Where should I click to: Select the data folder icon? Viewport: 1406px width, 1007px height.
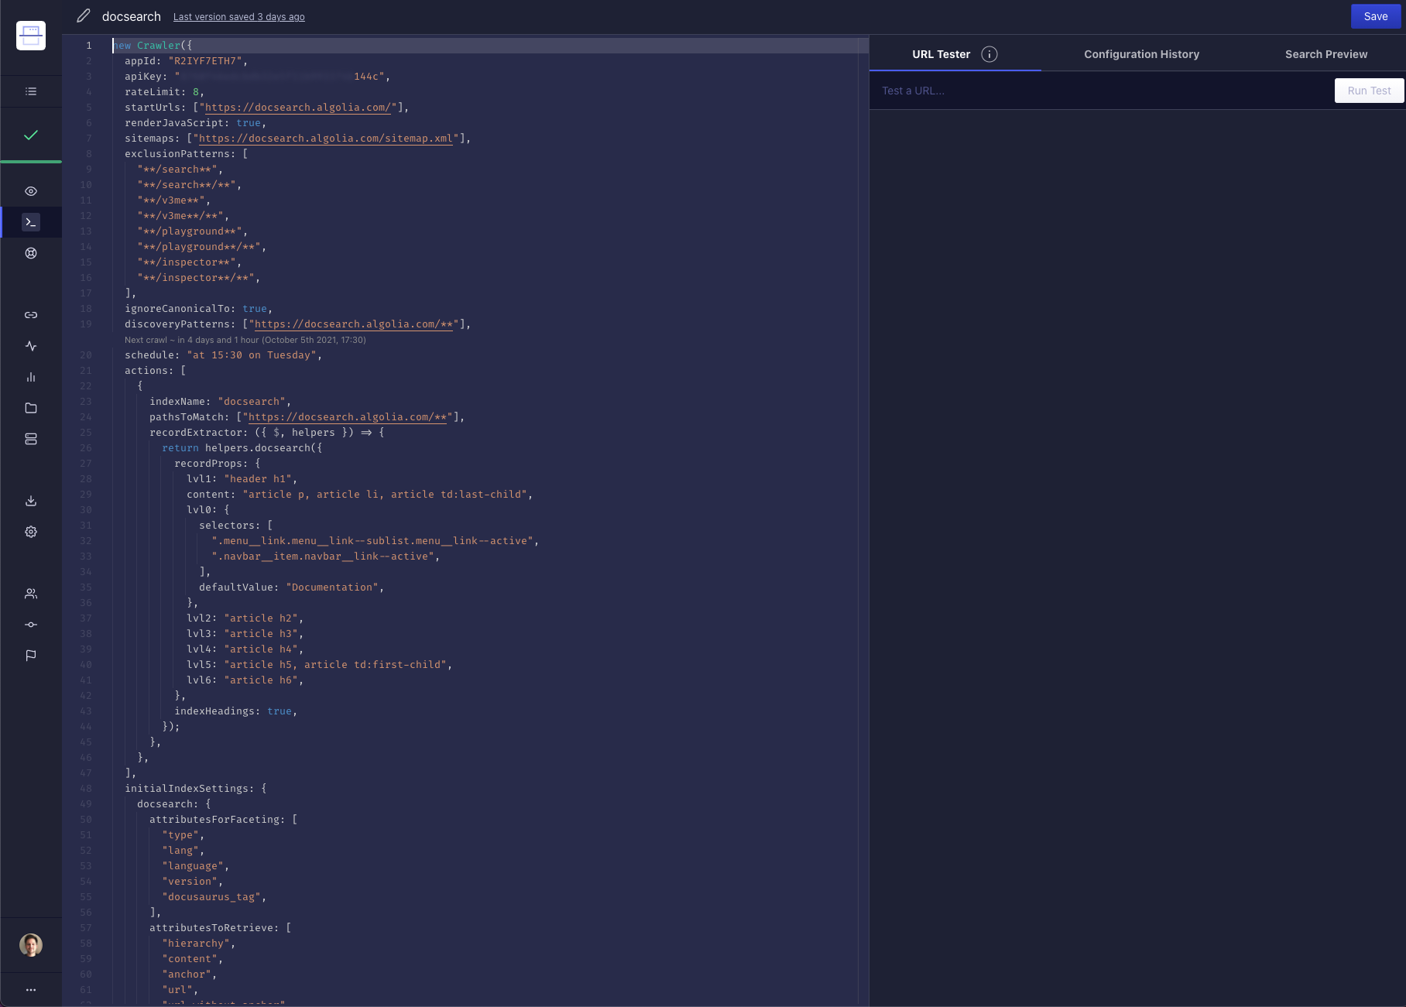click(31, 408)
